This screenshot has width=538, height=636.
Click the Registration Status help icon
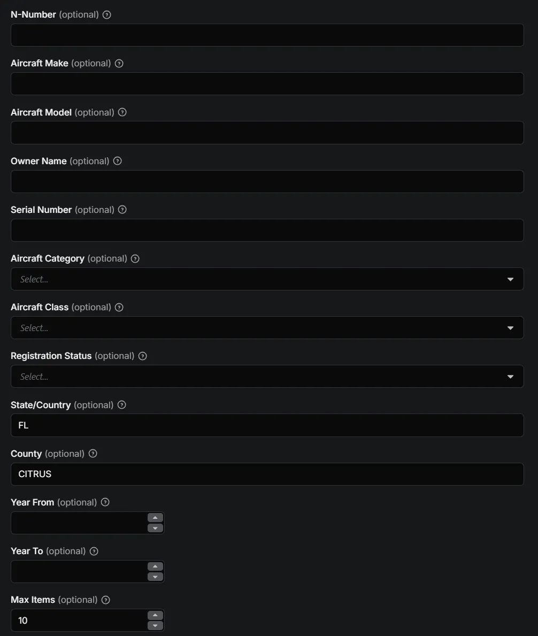pyautogui.click(x=143, y=356)
